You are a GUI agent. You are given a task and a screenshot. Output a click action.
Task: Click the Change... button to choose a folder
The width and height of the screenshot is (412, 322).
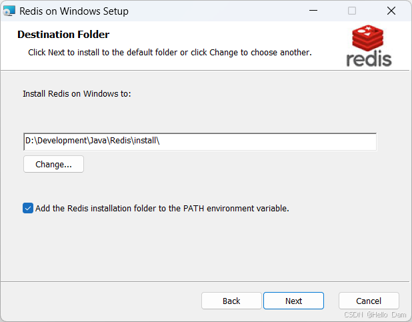53,164
